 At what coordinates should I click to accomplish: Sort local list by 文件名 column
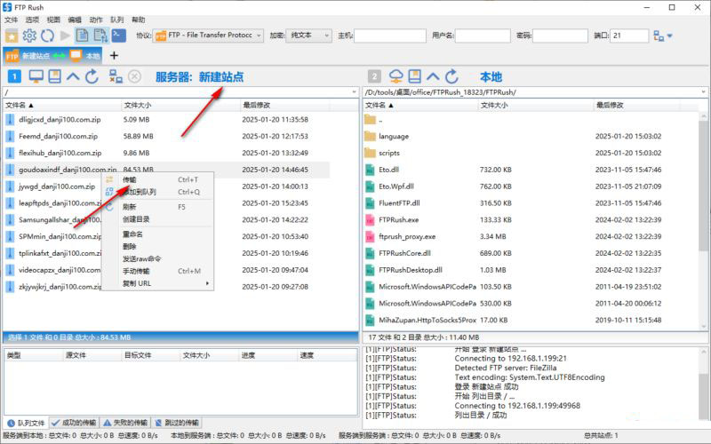click(x=420, y=105)
